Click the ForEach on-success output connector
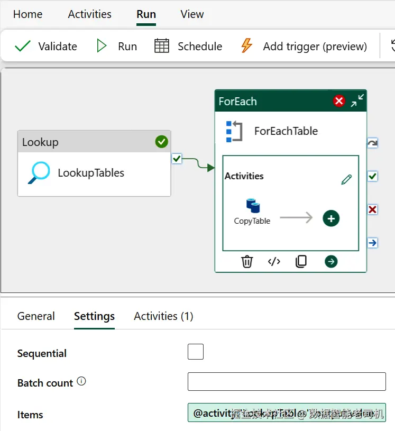395x431 pixels. tap(372, 176)
